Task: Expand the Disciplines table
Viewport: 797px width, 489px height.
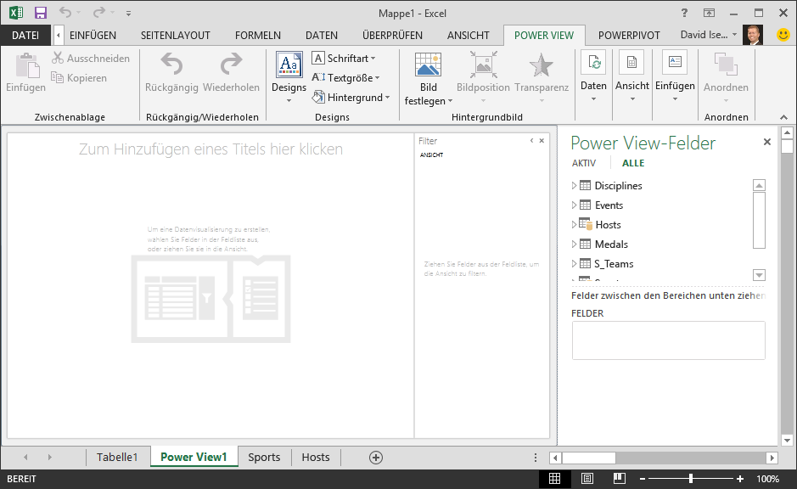Action: tap(574, 186)
